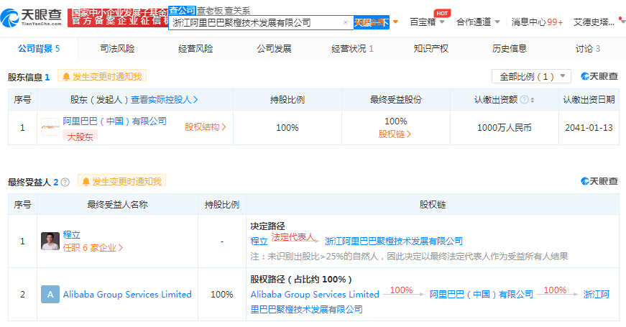Click the 100% 持股比例 cell for the shareholder
Image resolution: width=626 pixels, height=327 pixels.
tap(287, 128)
